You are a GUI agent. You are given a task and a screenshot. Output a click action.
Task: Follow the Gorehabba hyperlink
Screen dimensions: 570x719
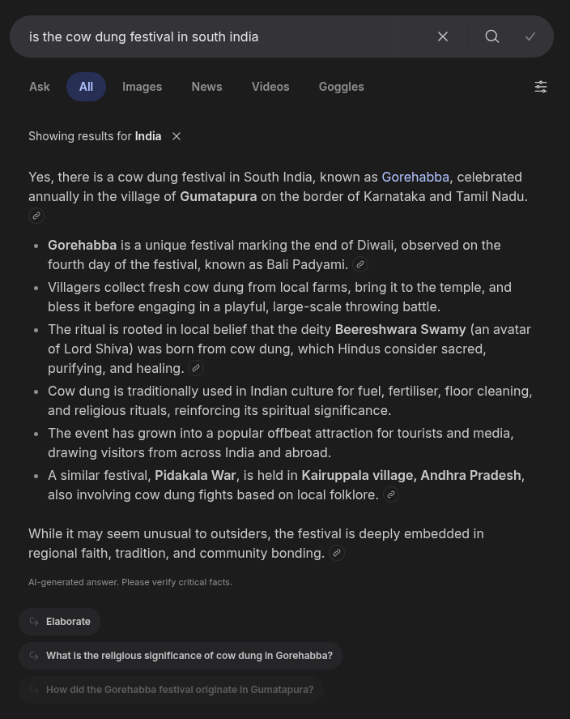point(415,177)
